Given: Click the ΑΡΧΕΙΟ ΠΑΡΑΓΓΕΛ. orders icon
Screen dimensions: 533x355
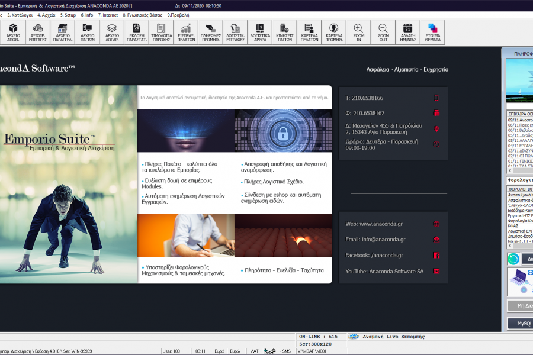Looking at the screenshot, I should click(63, 33).
